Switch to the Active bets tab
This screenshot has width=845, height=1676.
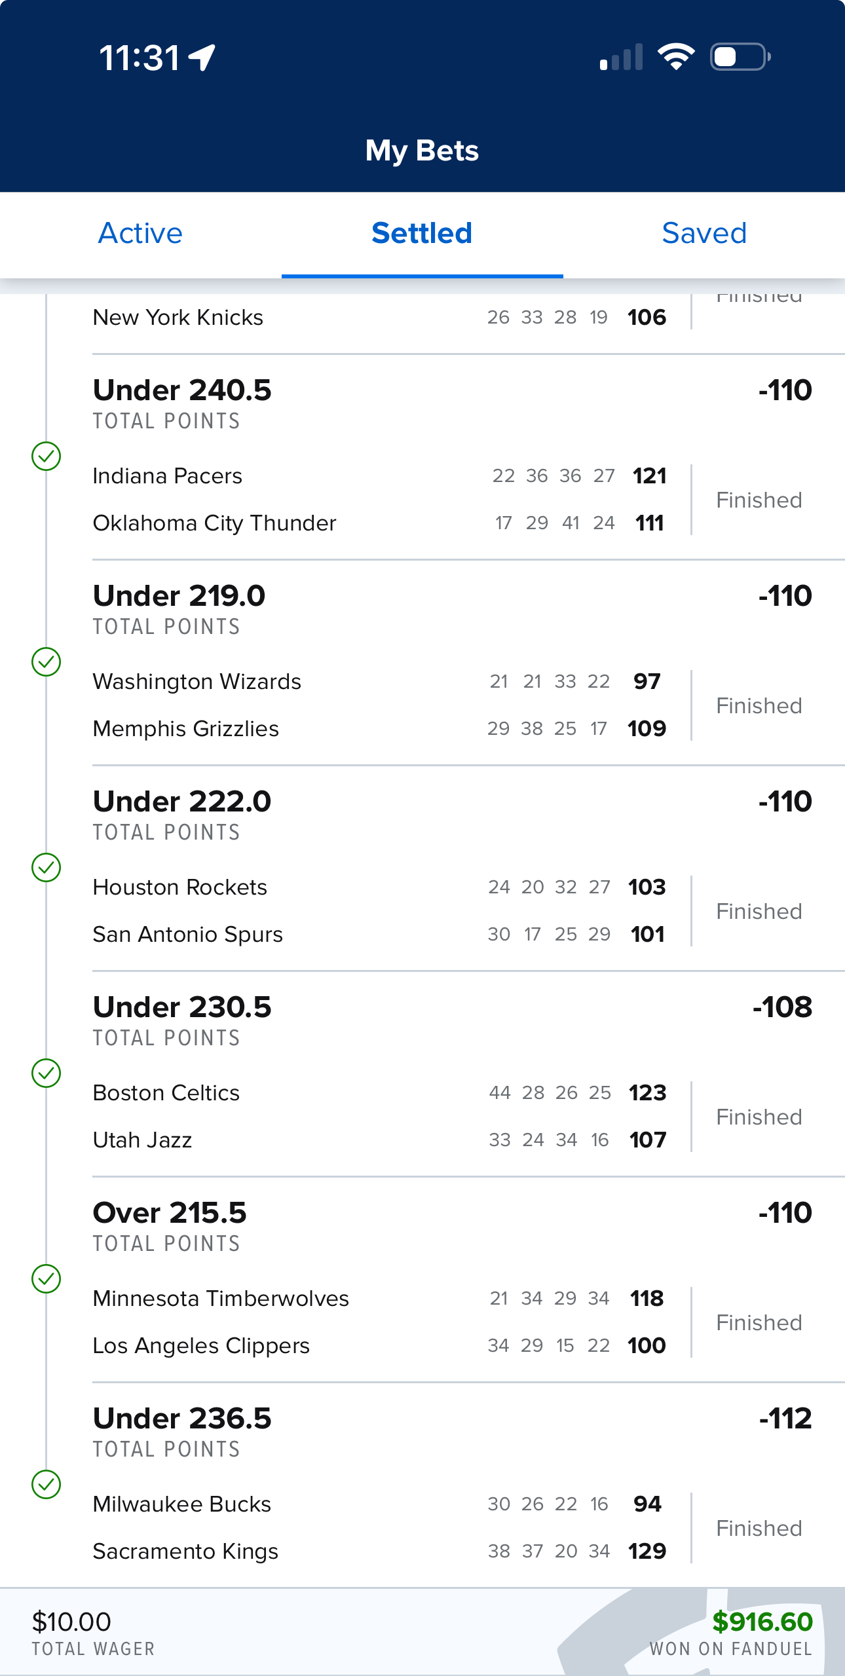pyautogui.click(x=140, y=233)
